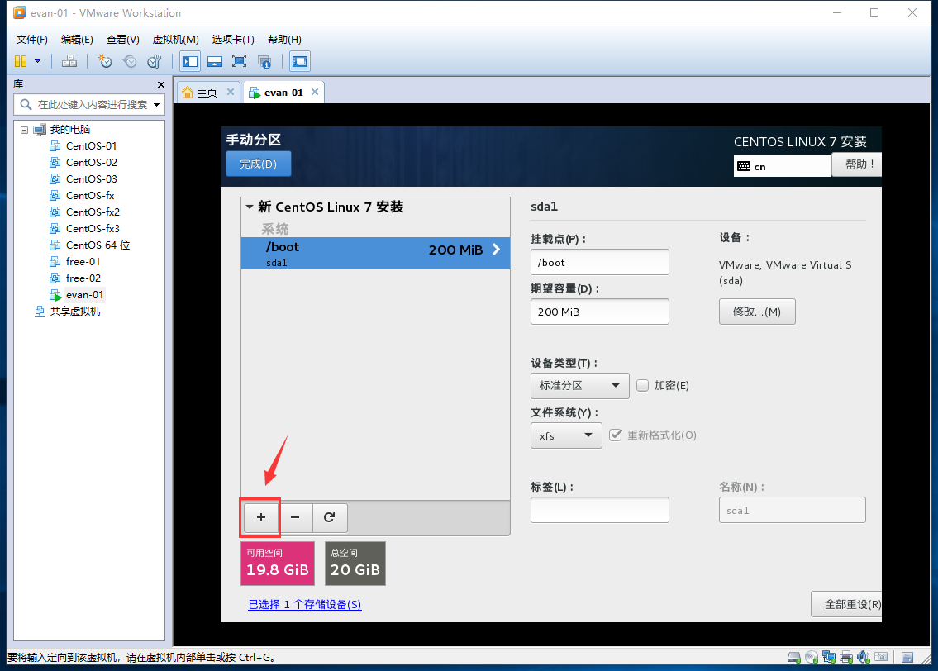Click the 全部重设(R) button
This screenshot has height=671, width=938.
(x=846, y=604)
